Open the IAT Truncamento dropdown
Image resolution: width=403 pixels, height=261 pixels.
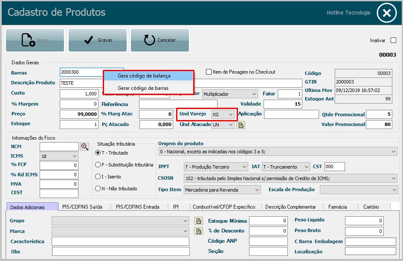pyautogui.click(x=286, y=167)
